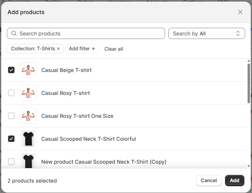This screenshot has height=193, width=252.
Task: Click the Casual Rosy T-shirt thumbnail image
Action: click(29, 93)
